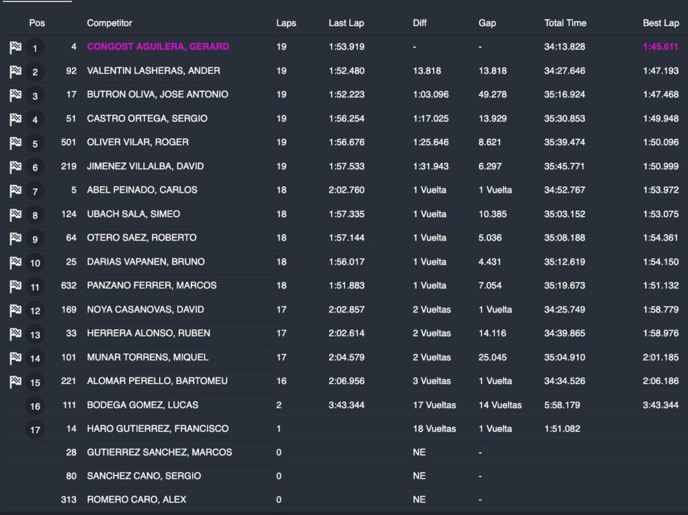Click the finish flag icon for Castro Ortega
The width and height of the screenshot is (688, 515).
[x=15, y=120]
